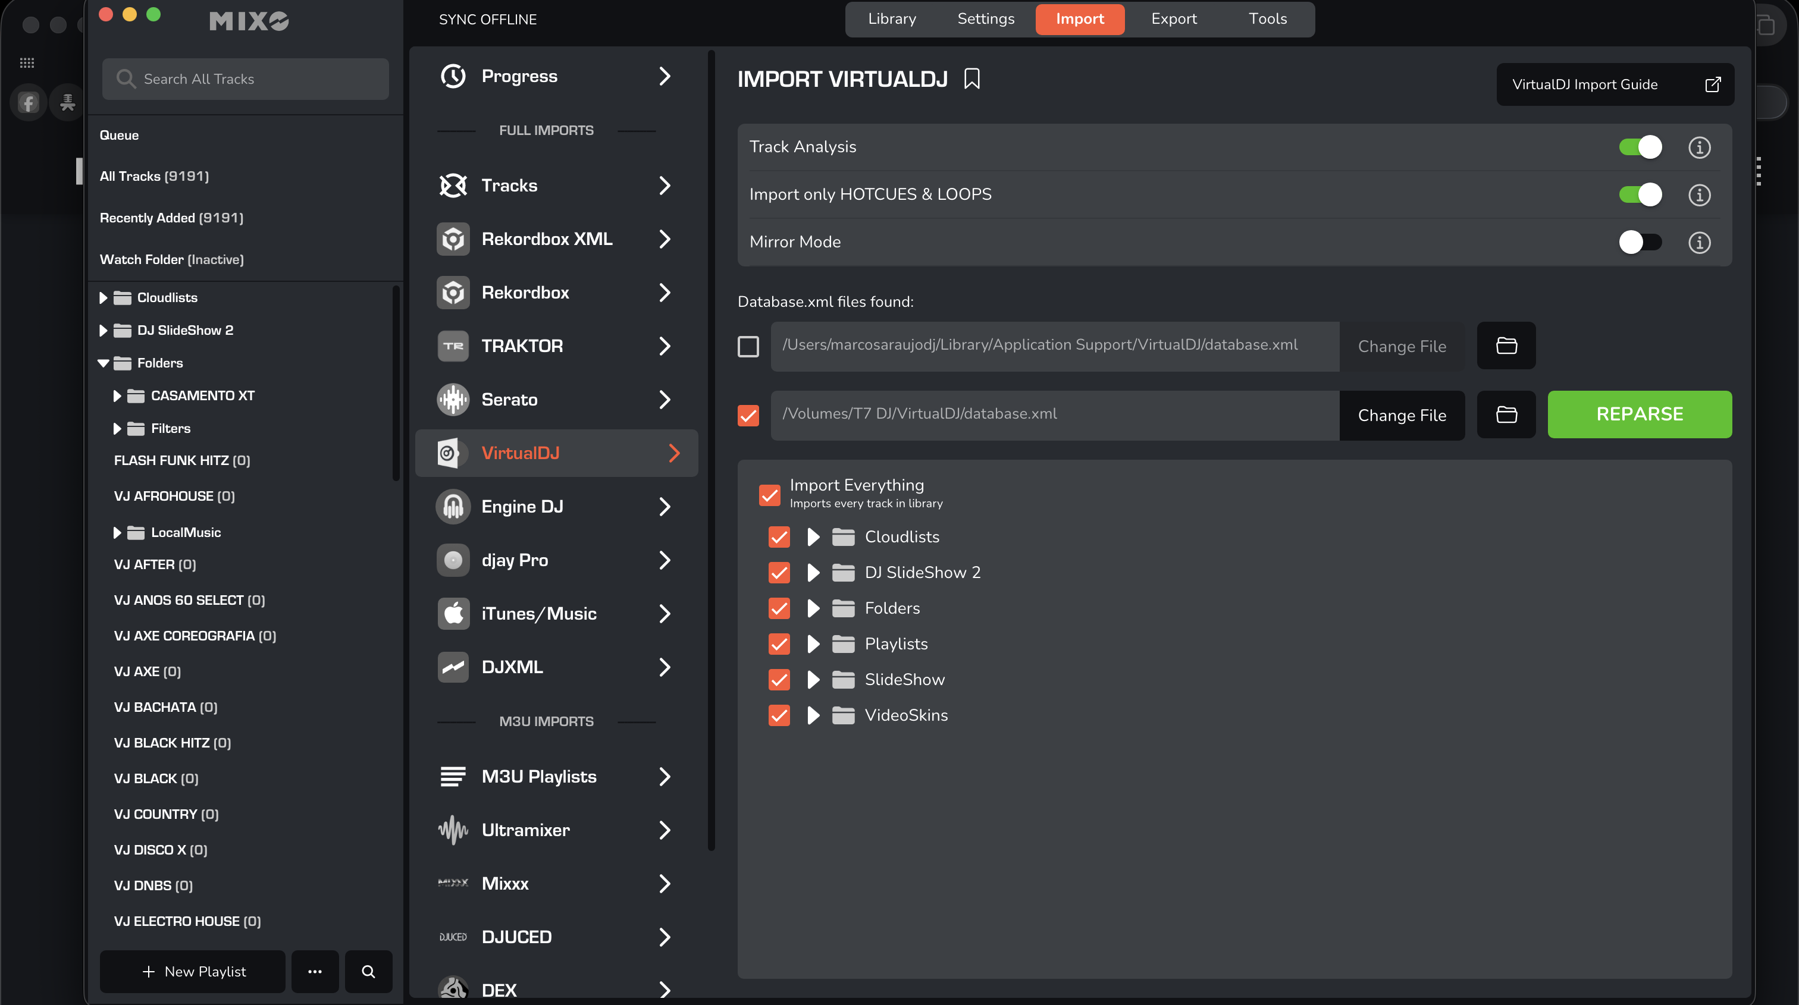This screenshot has height=1005, width=1799.
Task: Uncheck the VideoSkins import checkbox
Action: click(779, 715)
